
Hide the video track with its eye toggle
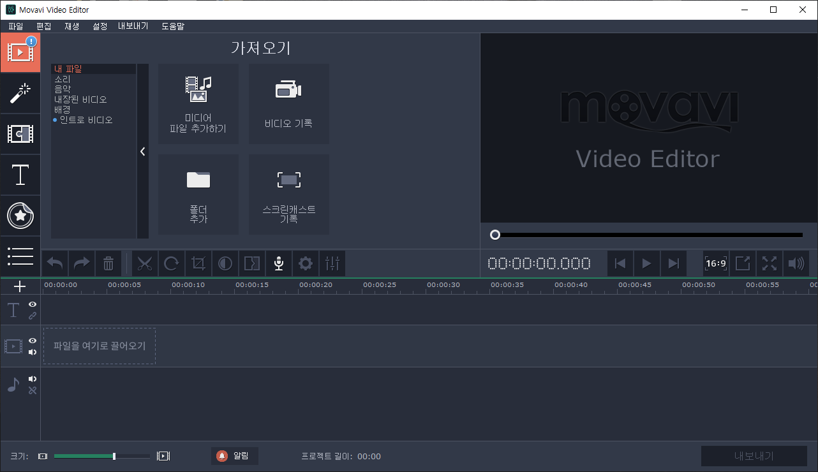click(x=32, y=341)
